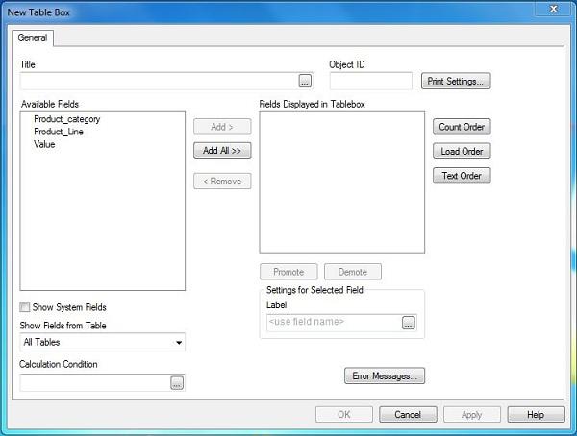Close the New Table Box dialog
Viewport: 577px width, 436px height.
tap(553, 9)
